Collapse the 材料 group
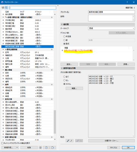 pos(3,85)
